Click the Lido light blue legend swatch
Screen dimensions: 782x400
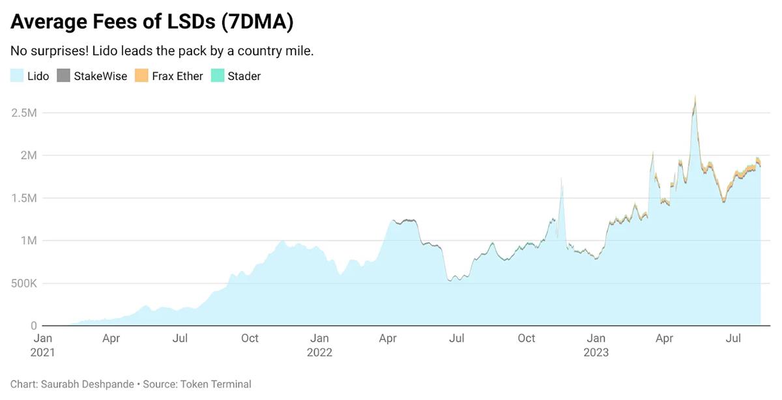point(18,76)
